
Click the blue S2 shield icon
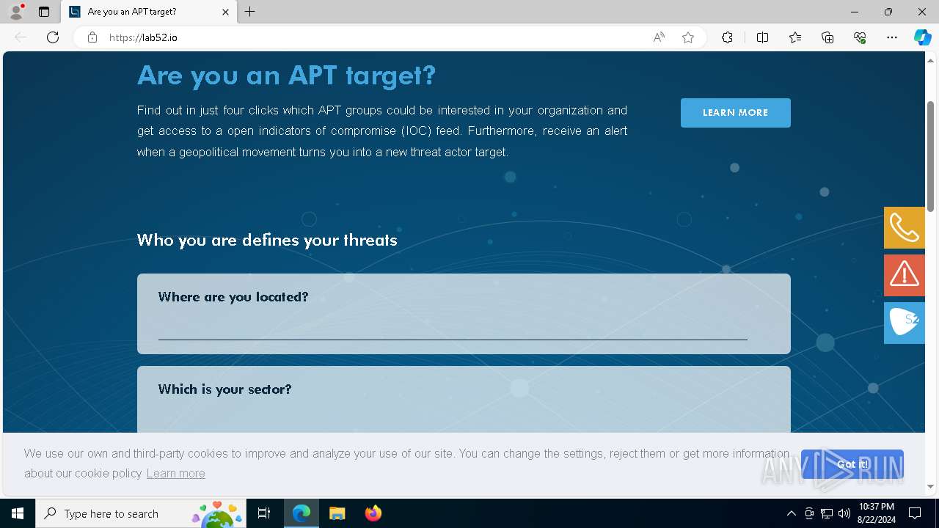tap(905, 323)
